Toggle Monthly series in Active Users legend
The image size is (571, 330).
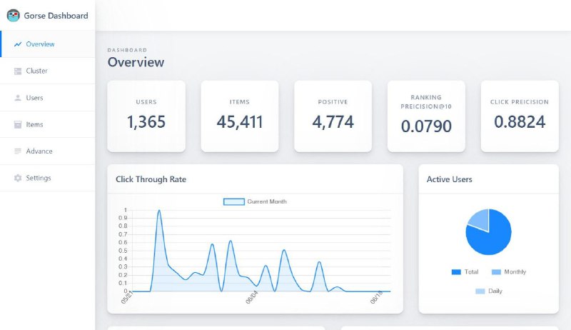508,271
